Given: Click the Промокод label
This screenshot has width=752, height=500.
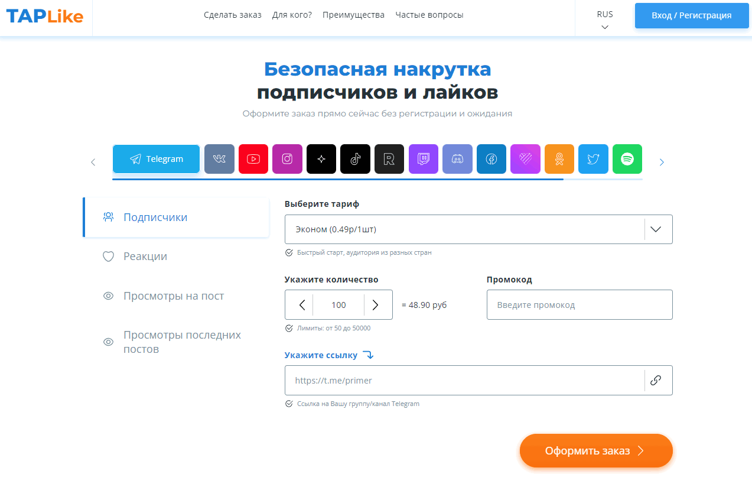Looking at the screenshot, I should (x=509, y=280).
